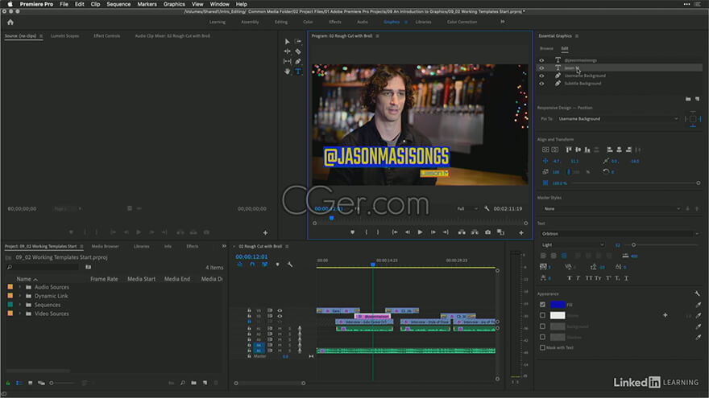
Task: Play the Program monitor sequence
Action: click(x=420, y=232)
